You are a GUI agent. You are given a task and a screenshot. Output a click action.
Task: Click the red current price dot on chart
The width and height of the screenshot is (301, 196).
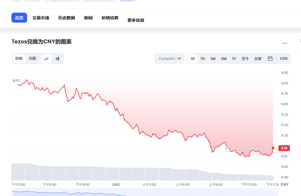[273, 148]
